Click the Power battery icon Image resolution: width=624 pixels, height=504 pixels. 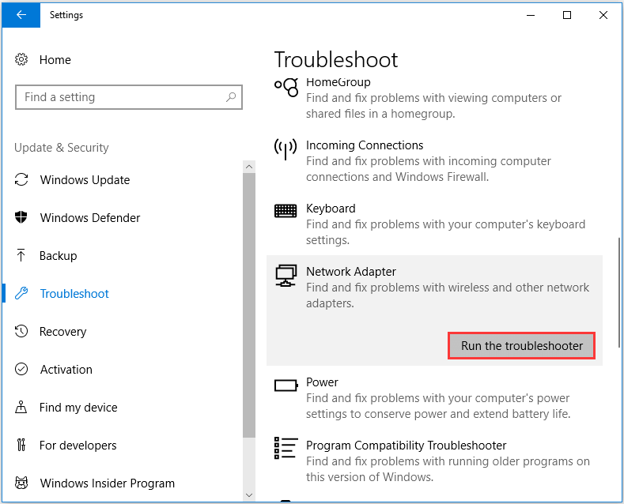click(x=286, y=386)
